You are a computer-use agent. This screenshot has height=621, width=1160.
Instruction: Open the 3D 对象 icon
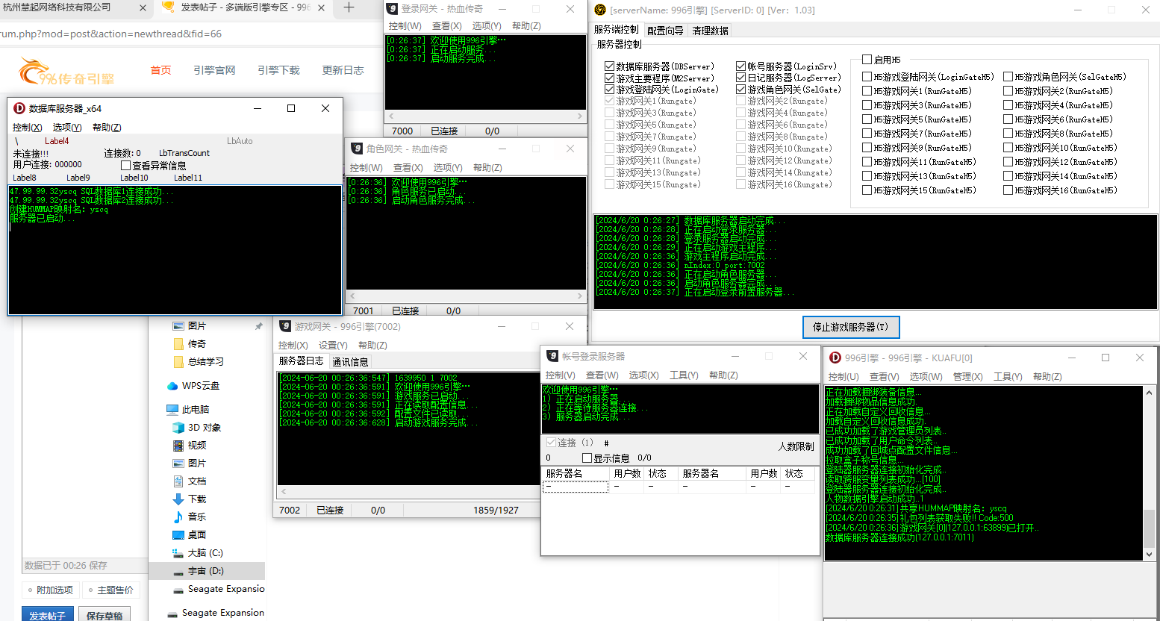coord(178,428)
